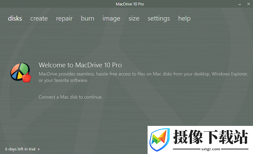The width and height of the screenshot is (253, 154).
Task: Open the size tab
Action: click(x=134, y=18)
